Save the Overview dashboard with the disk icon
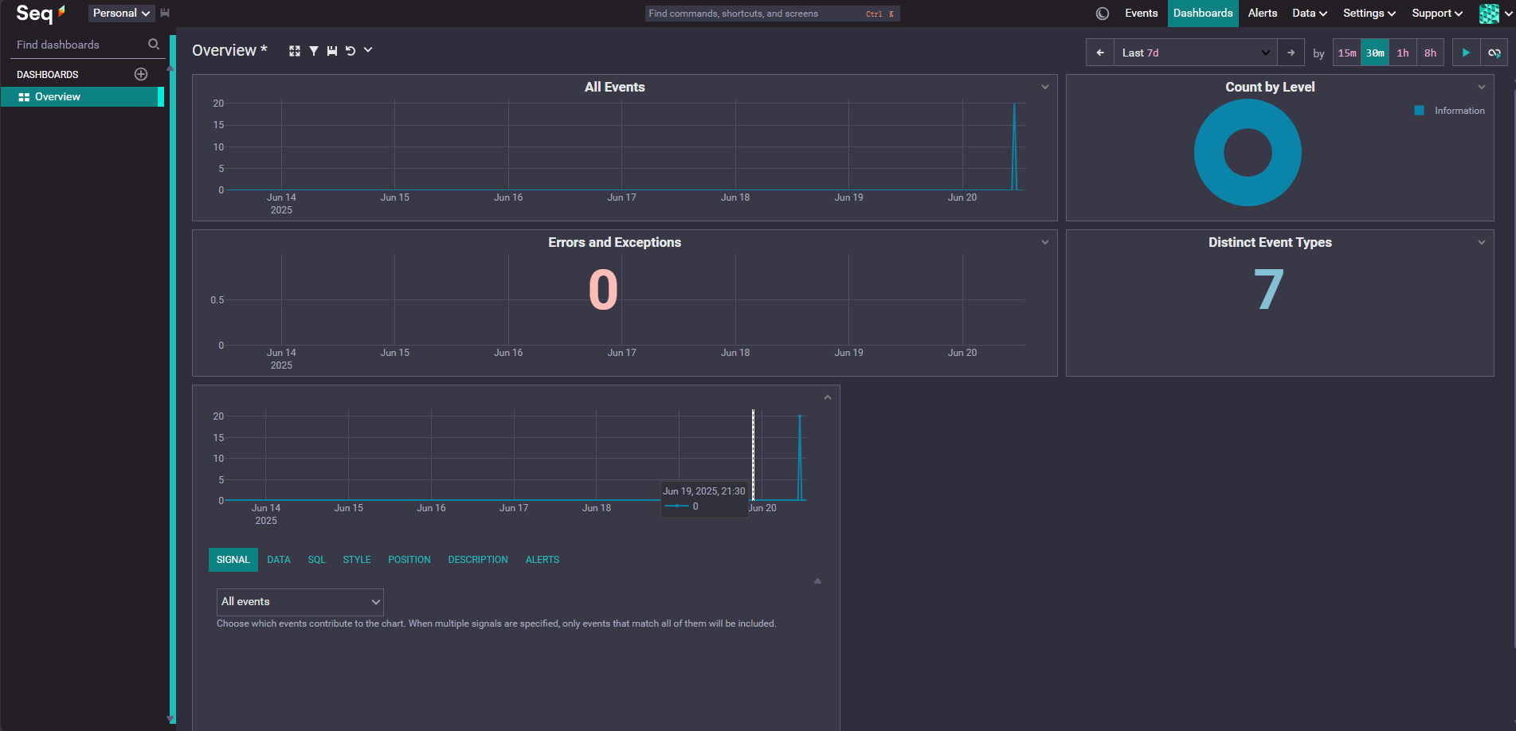Viewport: 1516px width, 731px height. 332,51
